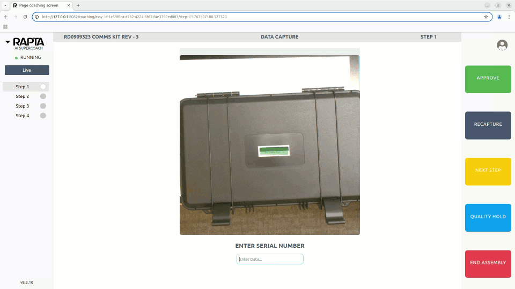The width and height of the screenshot is (515, 289).
Task: Click the browser reload icon
Action: pyautogui.click(x=25, y=17)
